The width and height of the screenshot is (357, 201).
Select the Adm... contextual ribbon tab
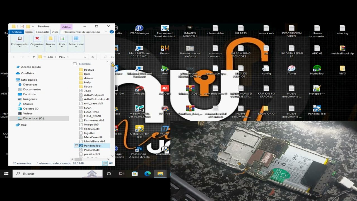66,27
